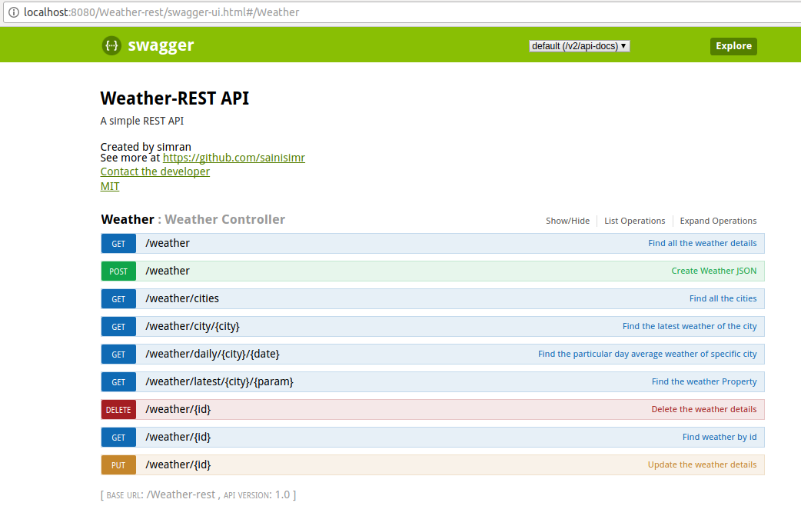Open the https://github.com/sainisimr link
This screenshot has height=526, width=801.
tap(233, 158)
